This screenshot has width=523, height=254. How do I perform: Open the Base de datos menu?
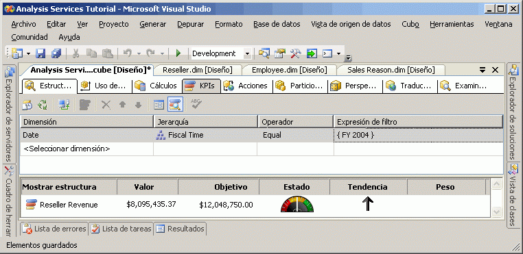coord(277,24)
